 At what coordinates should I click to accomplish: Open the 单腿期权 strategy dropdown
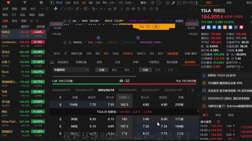71,70
